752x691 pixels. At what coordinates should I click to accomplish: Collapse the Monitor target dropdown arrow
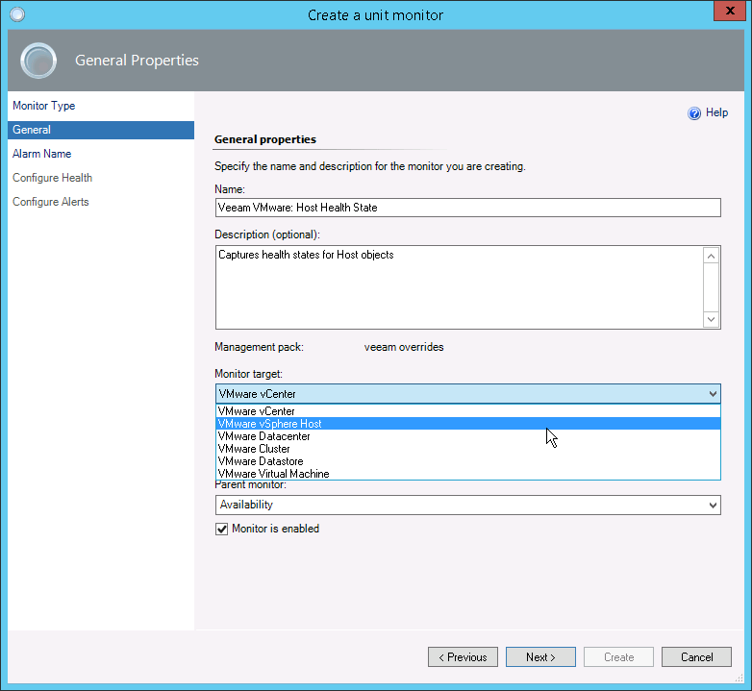(x=712, y=394)
